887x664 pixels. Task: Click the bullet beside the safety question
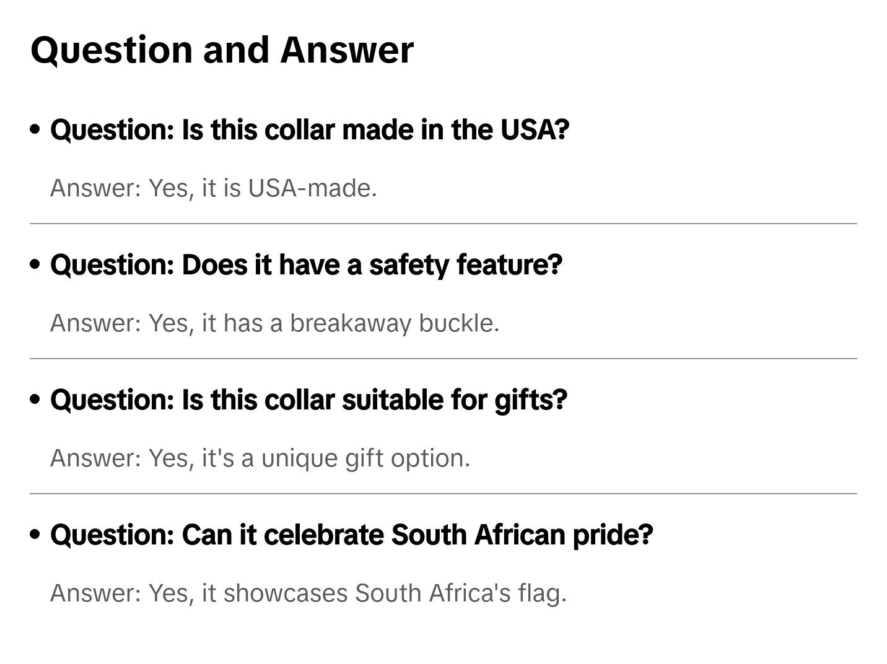[35, 264]
